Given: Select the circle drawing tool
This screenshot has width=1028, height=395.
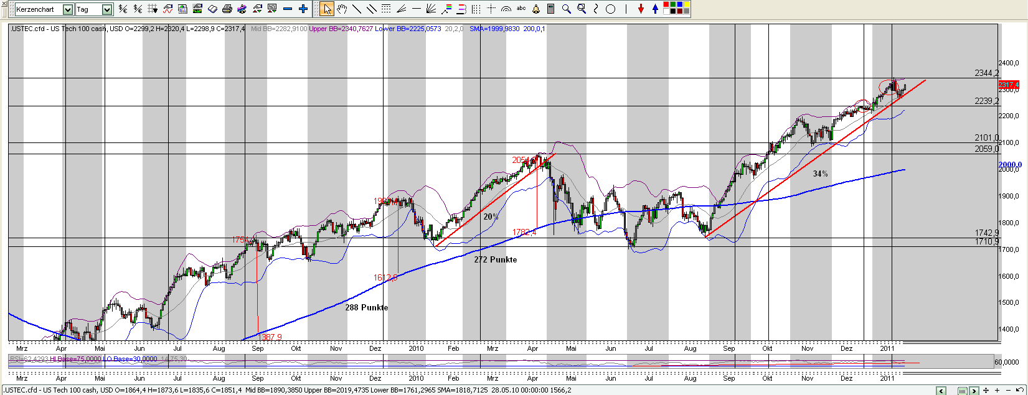Looking at the screenshot, I should 610,9.
